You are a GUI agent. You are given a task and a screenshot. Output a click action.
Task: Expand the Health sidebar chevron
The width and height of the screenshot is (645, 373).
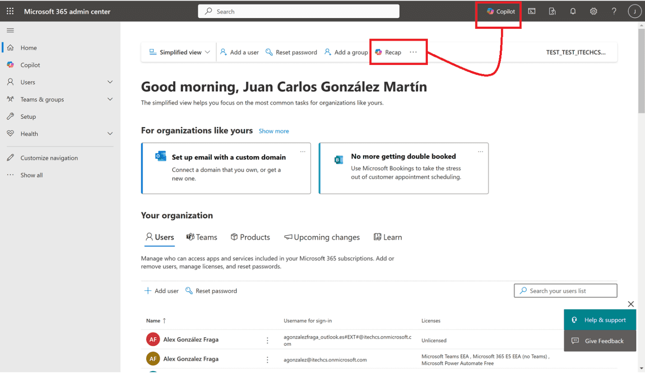pyautogui.click(x=110, y=133)
